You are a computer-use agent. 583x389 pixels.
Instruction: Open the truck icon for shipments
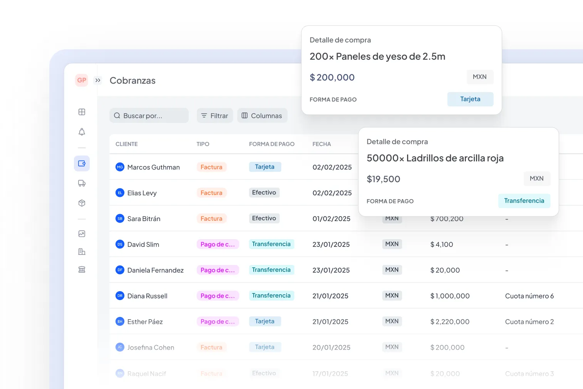coord(82,183)
